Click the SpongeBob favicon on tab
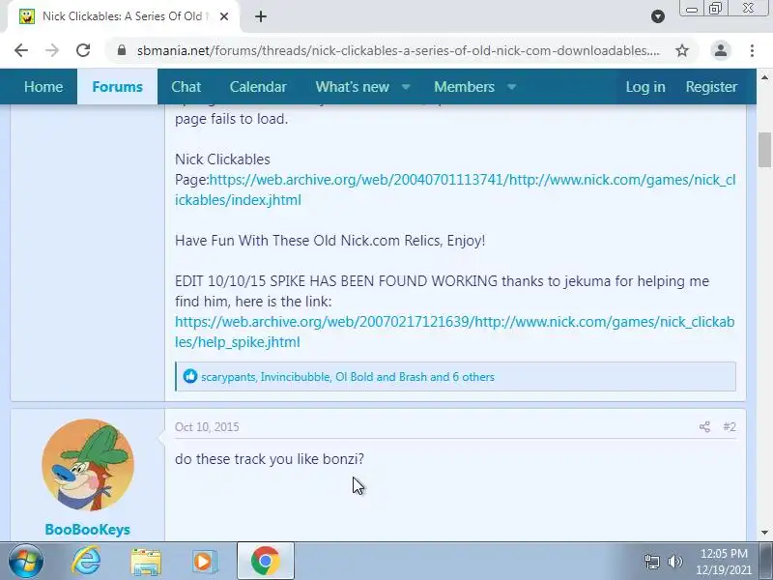773x580 pixels. 27,16
